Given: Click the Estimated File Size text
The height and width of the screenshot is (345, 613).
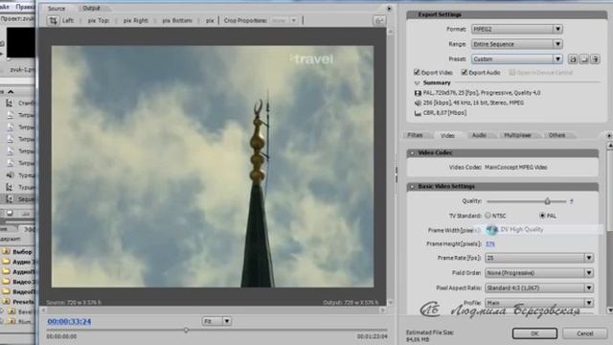Looking at the screenshot, I should [430, 333].
